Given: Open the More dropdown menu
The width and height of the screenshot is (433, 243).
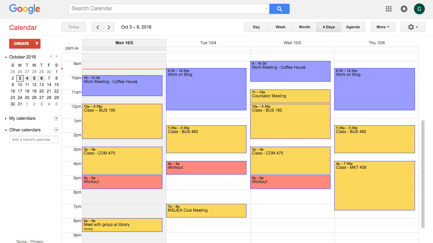Looking at the screenshot, I should tap(383, 27).
